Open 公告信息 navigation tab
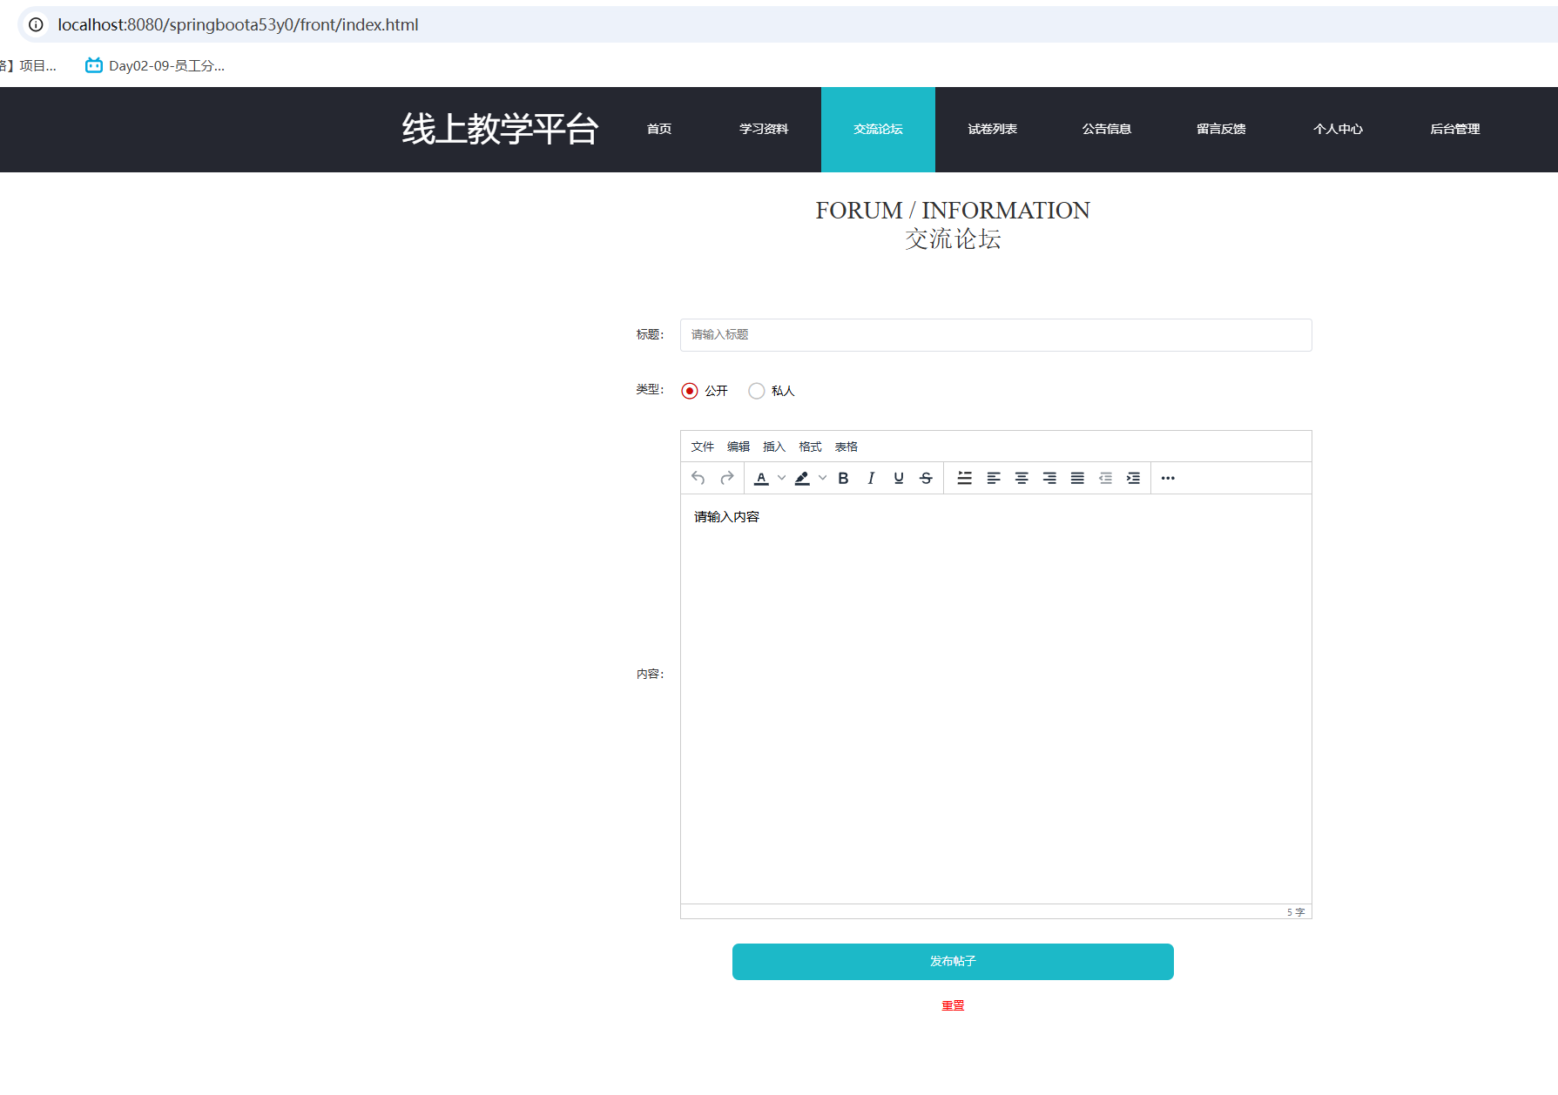 [1107, 129]
